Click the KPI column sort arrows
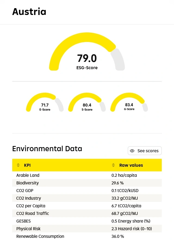This screenshot has width=174, height=240. click(18, 165)
